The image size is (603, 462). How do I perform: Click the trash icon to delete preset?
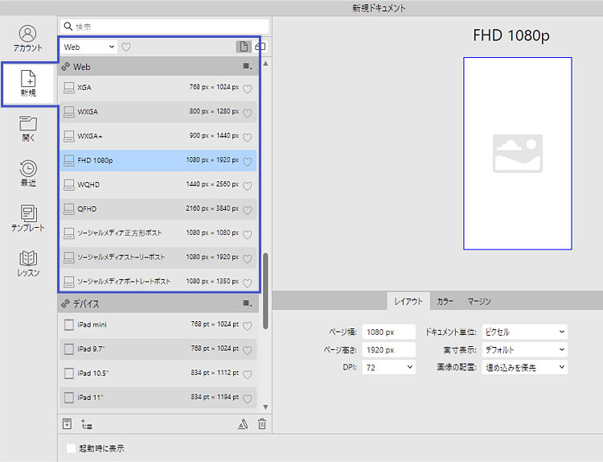(x=261, y=424)
